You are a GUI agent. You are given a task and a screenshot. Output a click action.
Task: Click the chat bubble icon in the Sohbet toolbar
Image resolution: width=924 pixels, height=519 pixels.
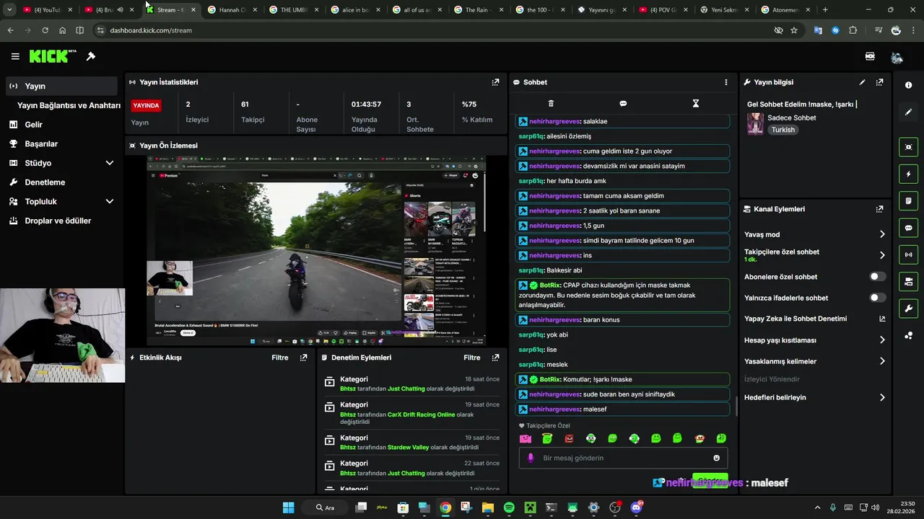click(x=623, y=104)
